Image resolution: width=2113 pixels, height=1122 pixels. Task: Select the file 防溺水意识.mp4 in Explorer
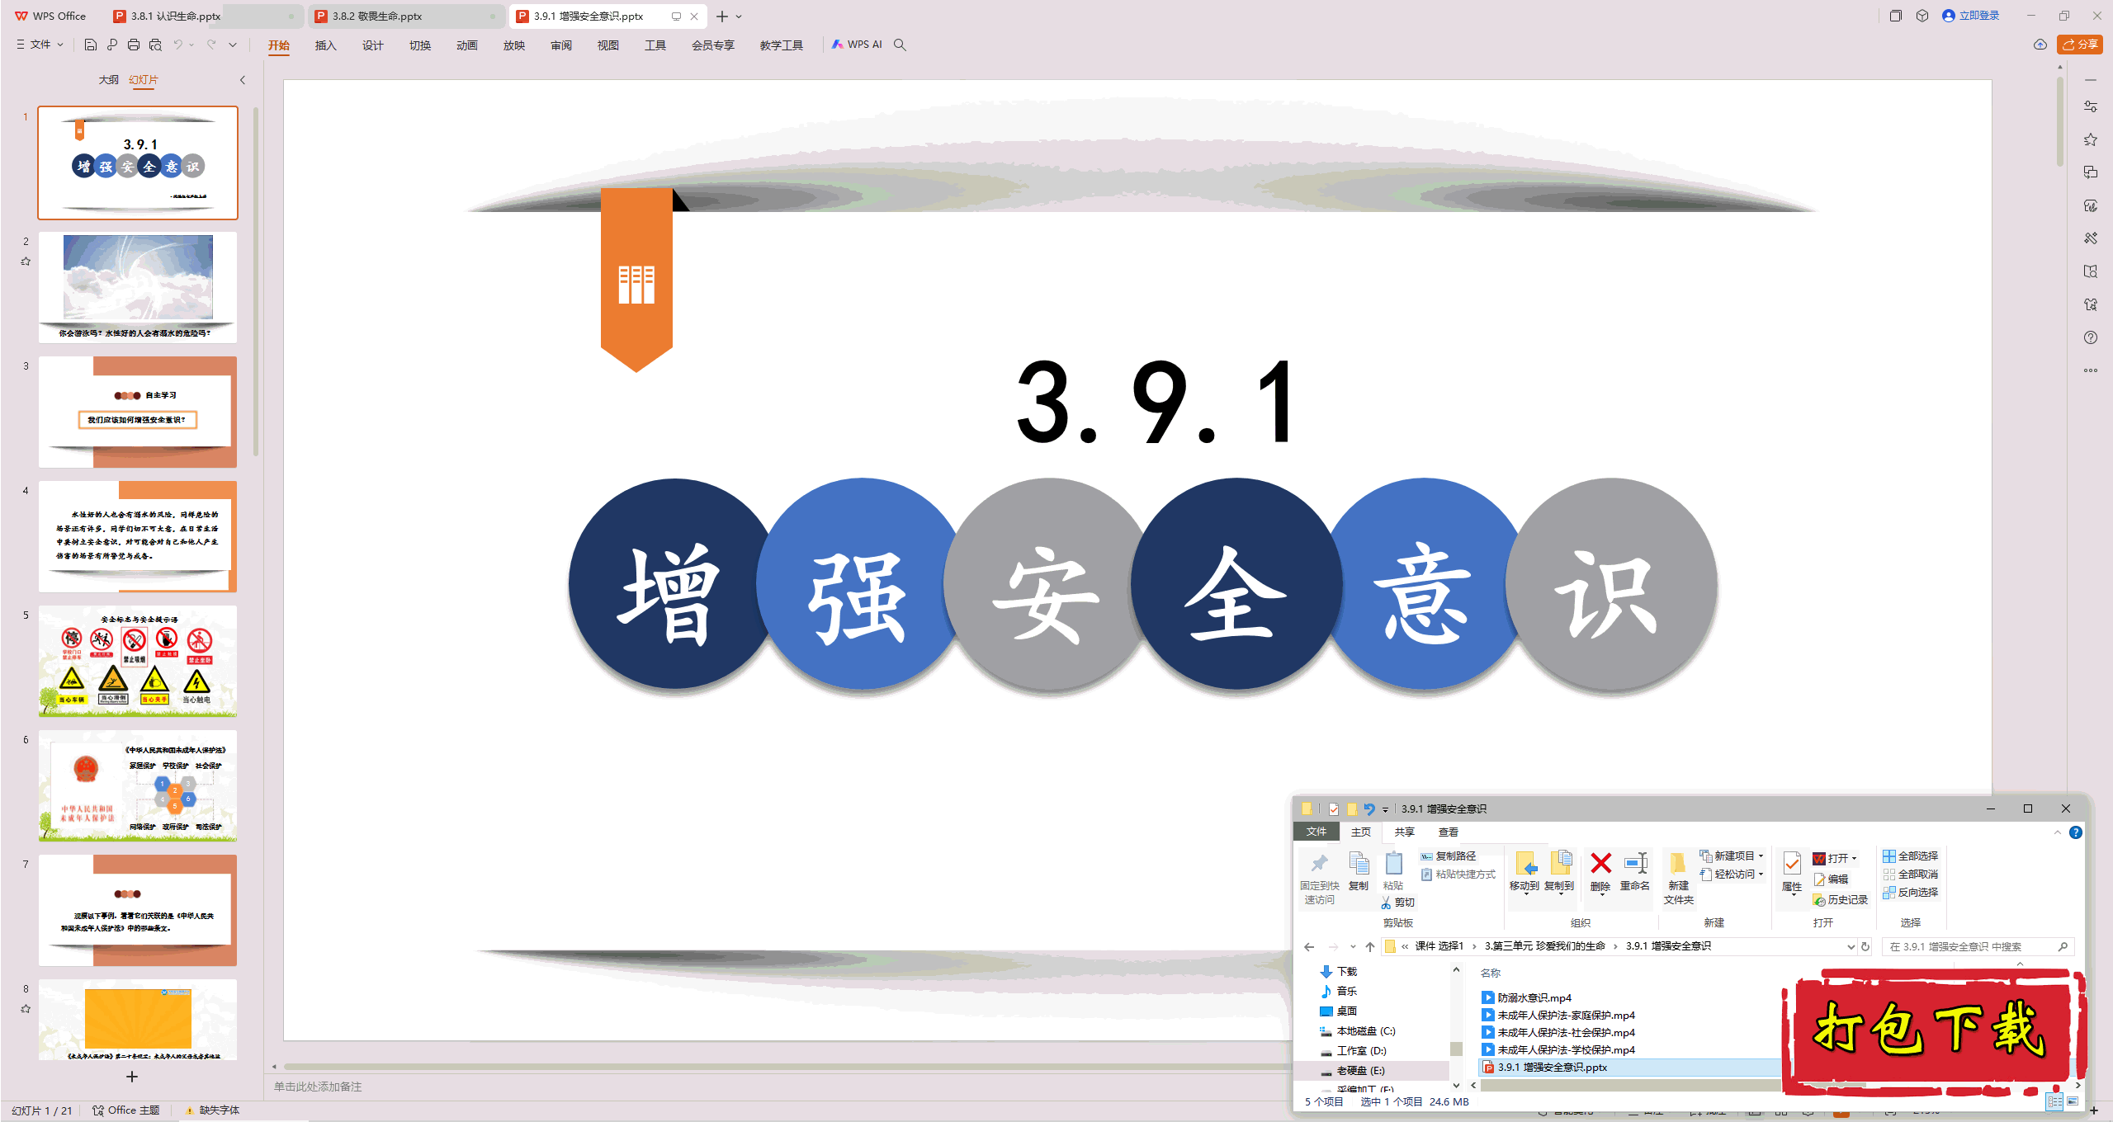pos(1527,997)
